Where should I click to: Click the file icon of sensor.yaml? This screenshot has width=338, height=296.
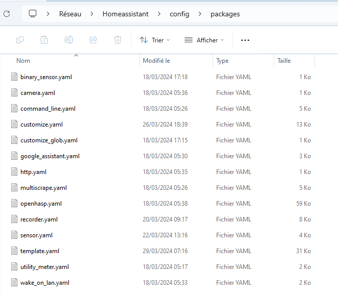point(14,235)
